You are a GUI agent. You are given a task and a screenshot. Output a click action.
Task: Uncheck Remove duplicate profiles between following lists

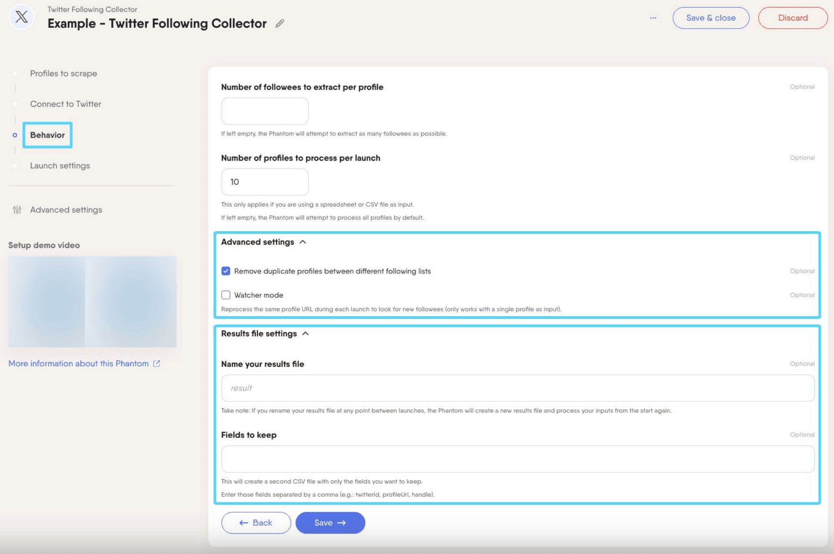[226, 271]
